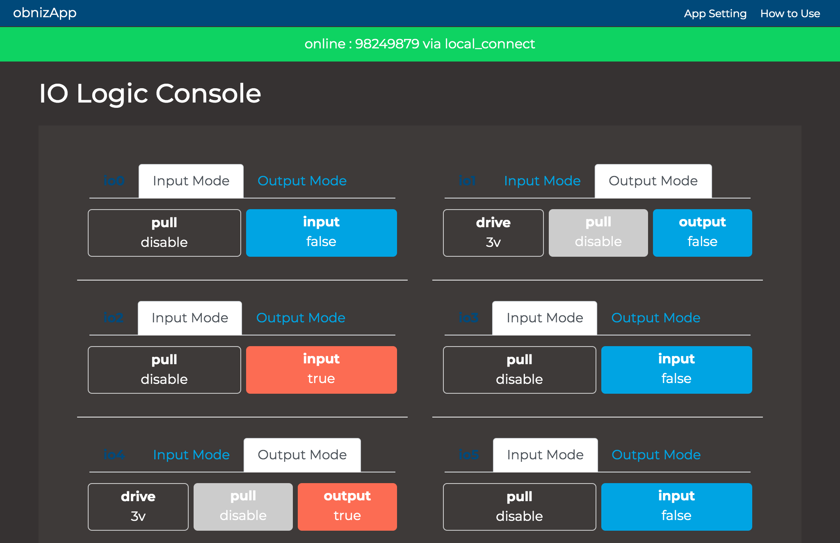Switch io4 to Input Mode tab
The image size is (840, 543).
[191, 455]
